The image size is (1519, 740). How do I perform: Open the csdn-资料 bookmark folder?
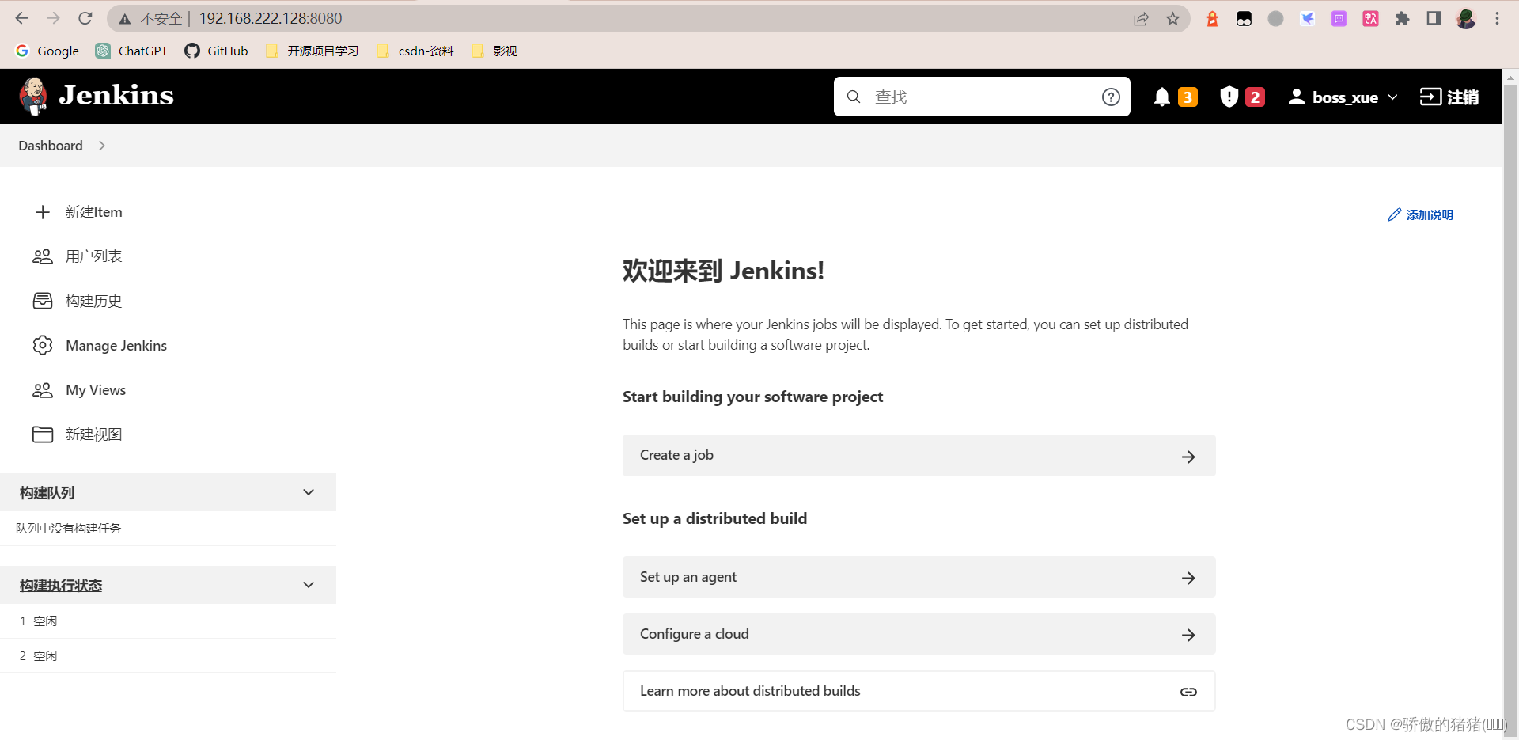[415, 51]
